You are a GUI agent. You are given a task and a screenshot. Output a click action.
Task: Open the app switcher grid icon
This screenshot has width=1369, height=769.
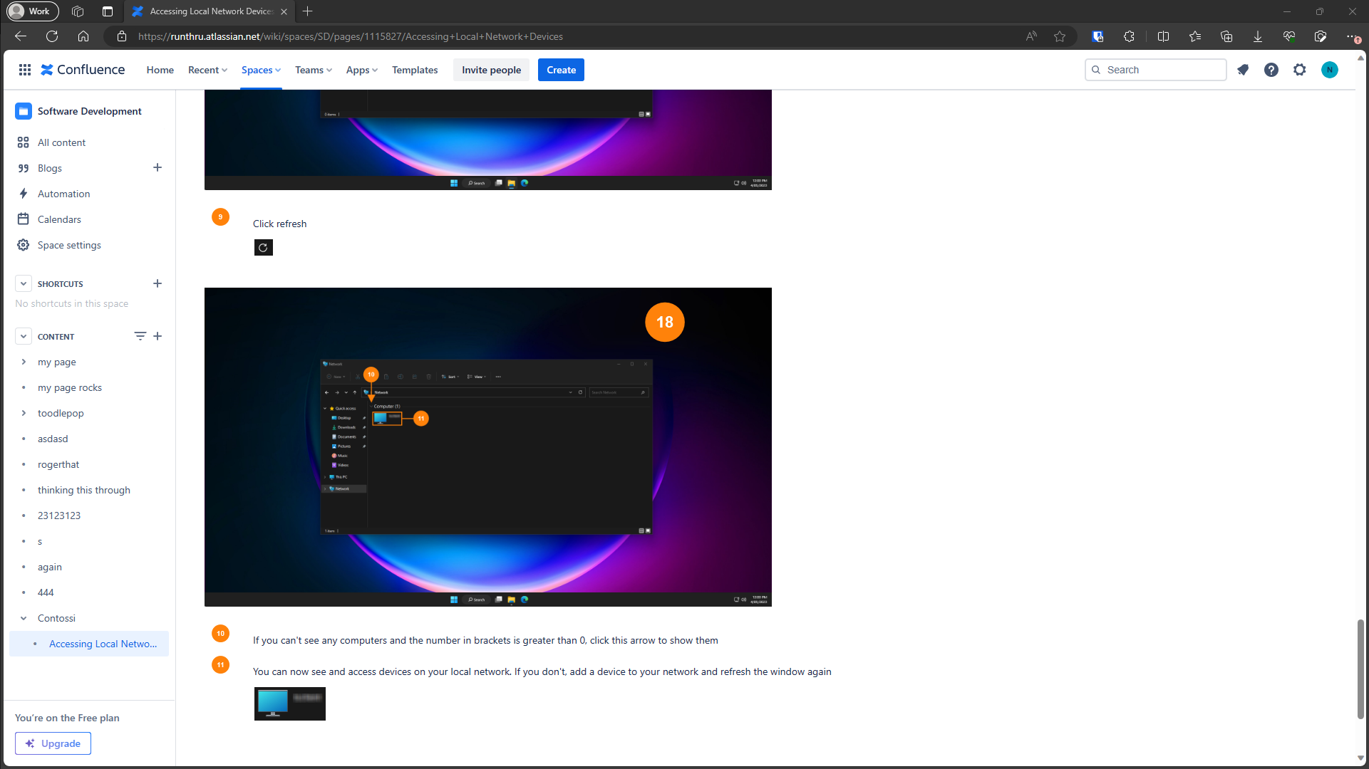[25, 70]
